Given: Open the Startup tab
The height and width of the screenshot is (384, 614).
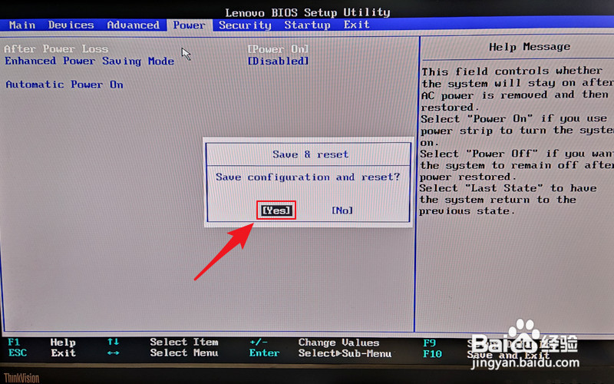Looking at the screenshot, I should (308, 25).
